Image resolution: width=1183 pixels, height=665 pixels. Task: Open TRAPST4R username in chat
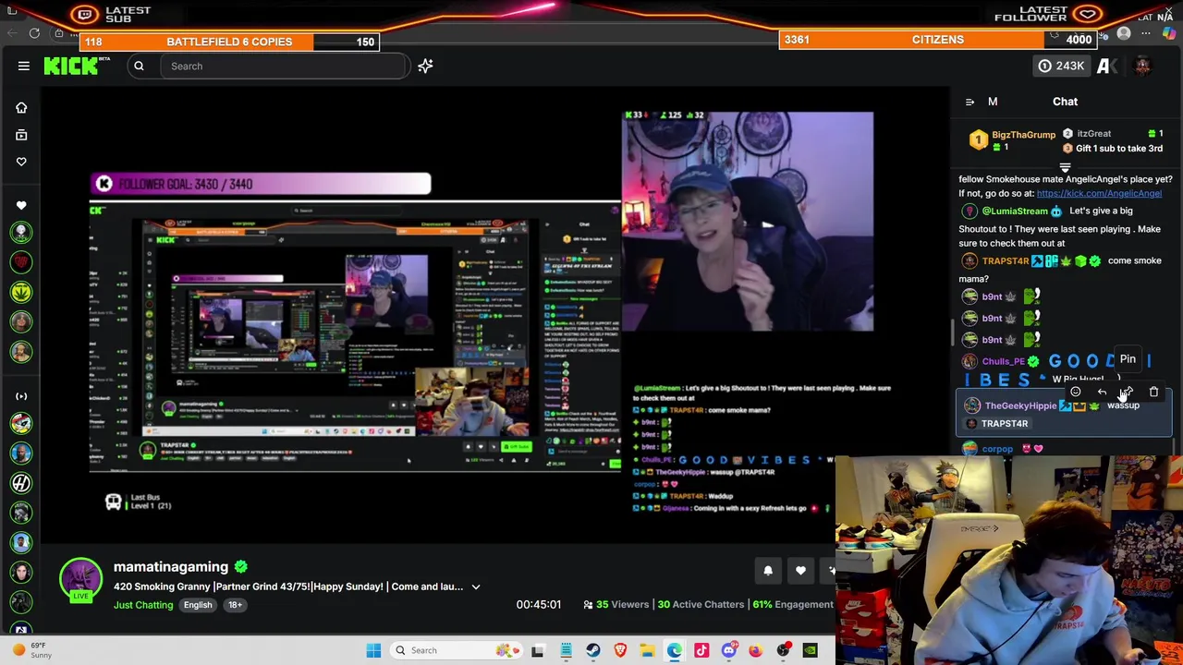pos(1005,260)
